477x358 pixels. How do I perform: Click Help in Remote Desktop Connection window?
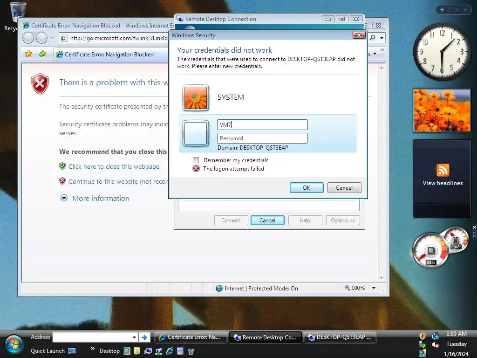click(x=305, y=220)
